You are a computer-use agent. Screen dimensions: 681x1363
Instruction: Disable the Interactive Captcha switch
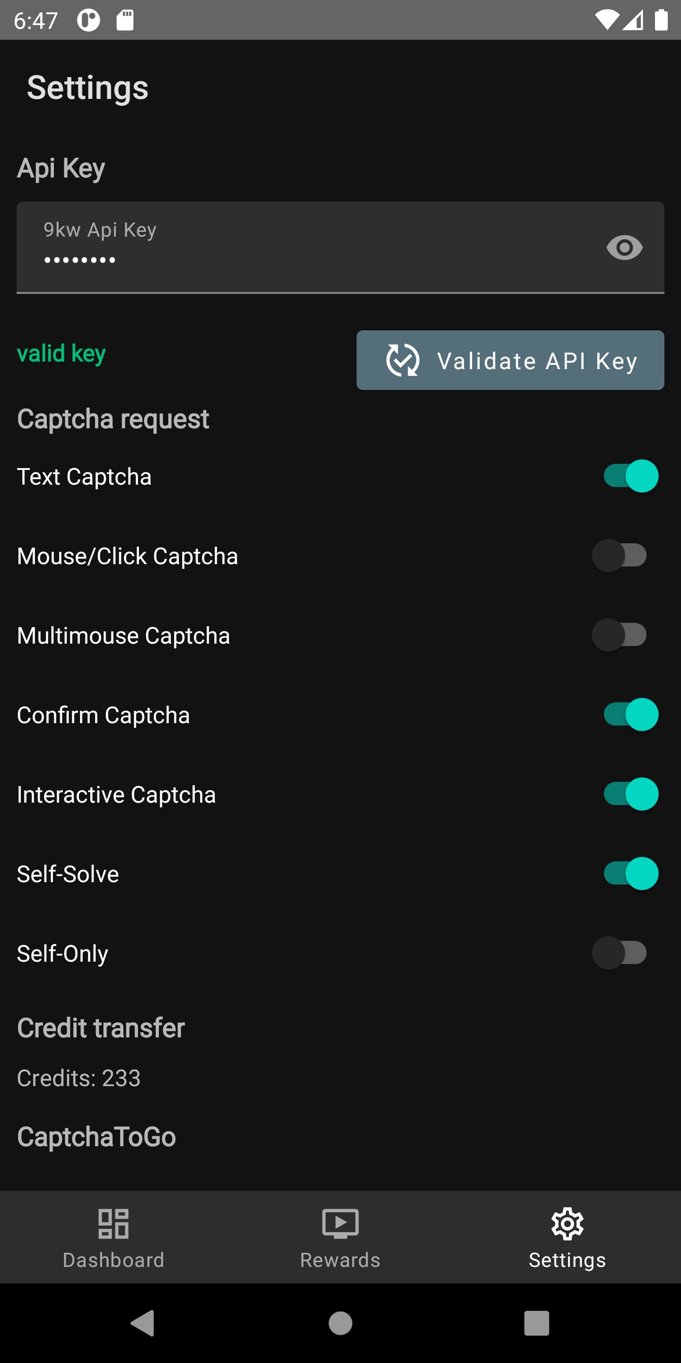coord(630,794)
